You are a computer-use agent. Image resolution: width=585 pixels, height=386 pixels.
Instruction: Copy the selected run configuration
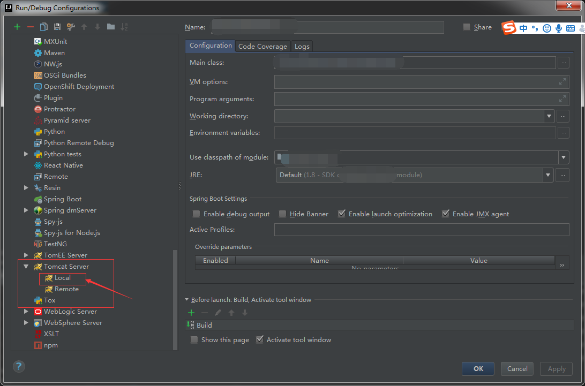point(43,26)
